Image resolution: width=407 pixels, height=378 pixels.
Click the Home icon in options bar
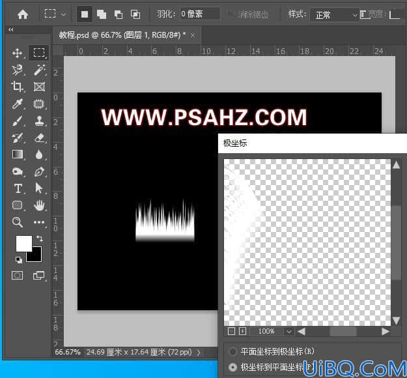coord(23,14)
